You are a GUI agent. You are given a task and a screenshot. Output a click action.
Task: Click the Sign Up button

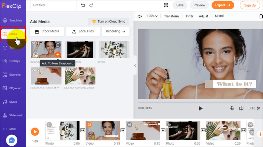point(250,5)
